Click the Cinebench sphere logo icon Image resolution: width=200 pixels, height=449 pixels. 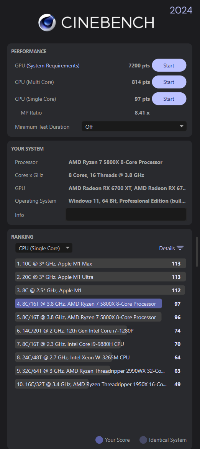(x=47, y=22)
